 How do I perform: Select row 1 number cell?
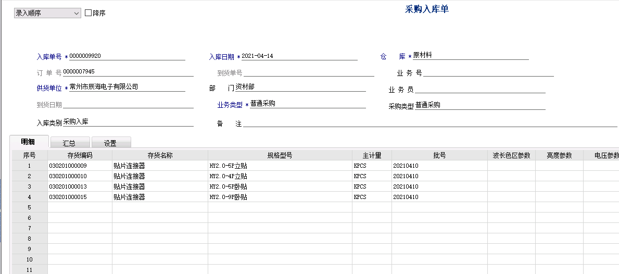click(x=30, y=166)
